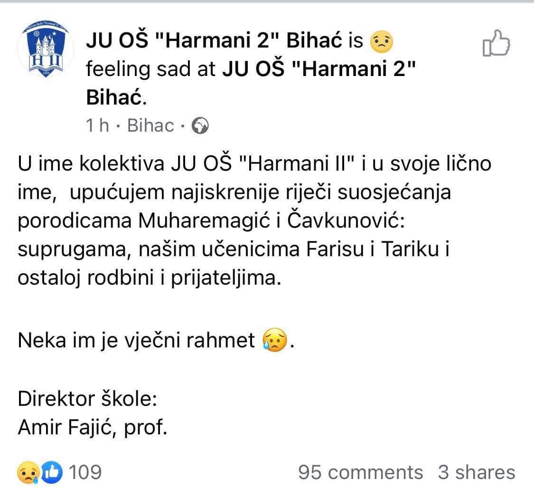The height and width of the screenshot is (499, 534).
Task: Open the page name at the start of the header
Action: point(214,43)
